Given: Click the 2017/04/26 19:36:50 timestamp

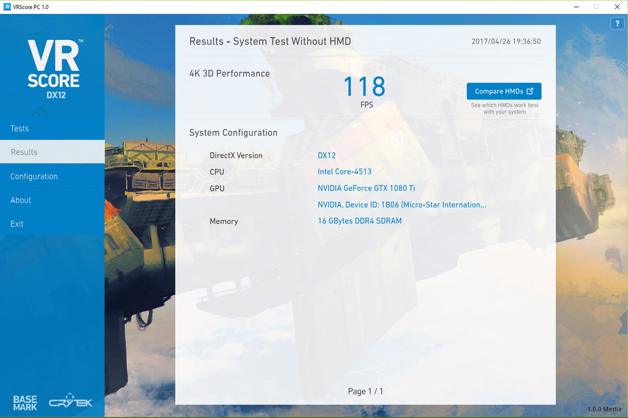Looking at the screenshot, I should coord(506,41).
